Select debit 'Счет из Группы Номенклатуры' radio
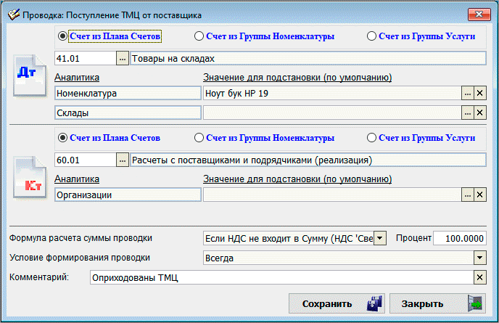This screenshot has height=323, width=499. point(199,36)
